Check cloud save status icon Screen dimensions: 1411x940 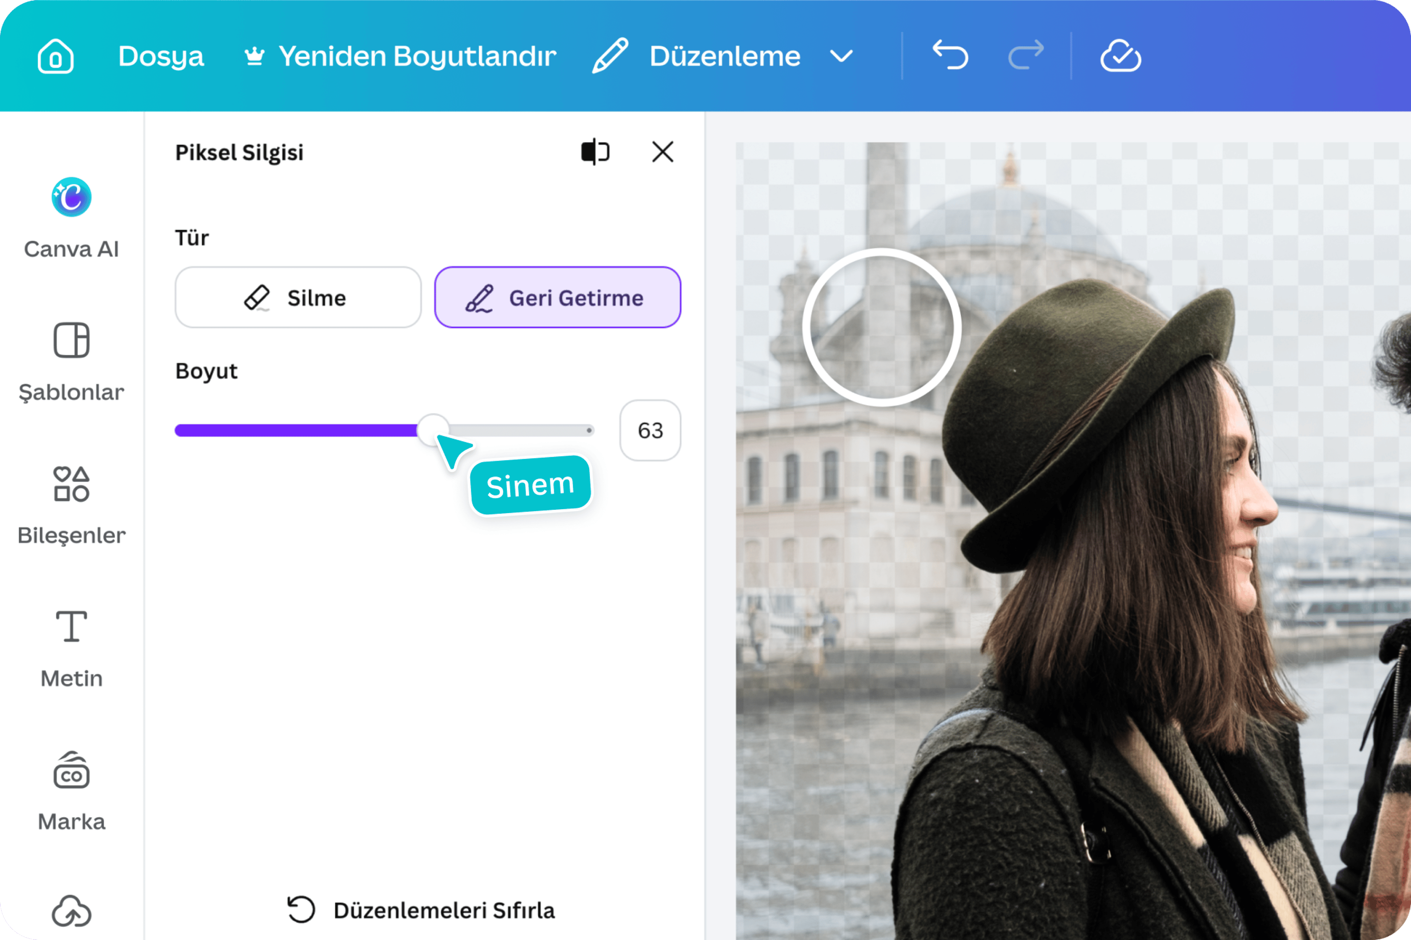tap(1121, 56)
